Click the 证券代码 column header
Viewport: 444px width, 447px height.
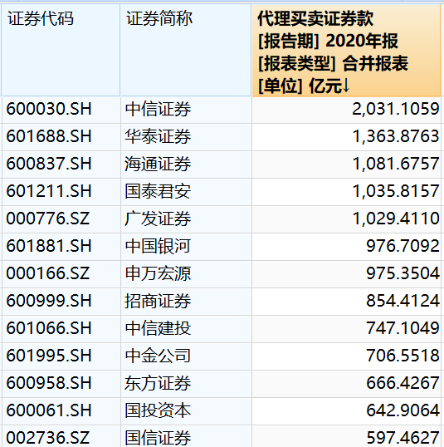point(61,50)
